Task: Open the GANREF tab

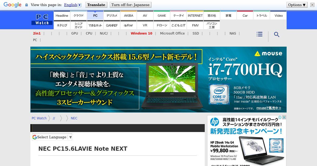Action: (112, 25)
